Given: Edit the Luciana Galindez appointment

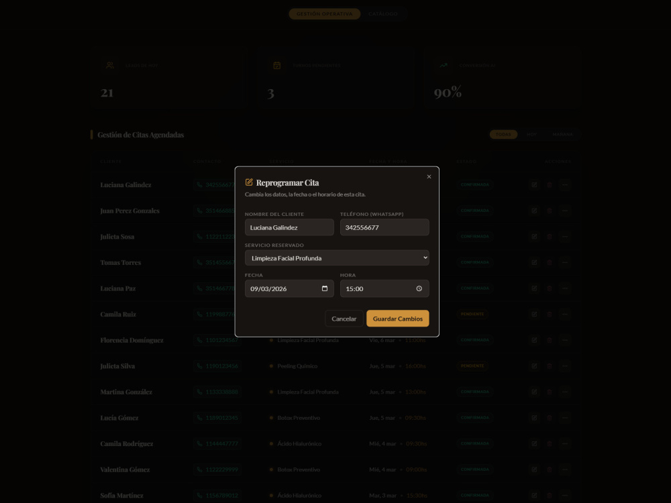Looking at the screenshot, I should tap(534, 185).
